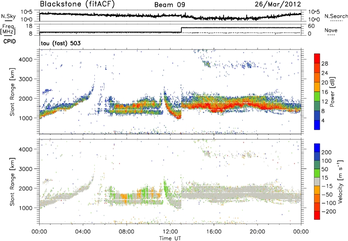
Task: Click the "Blackstone (fitACF)" plot title
Action: [x=77, y=4]
